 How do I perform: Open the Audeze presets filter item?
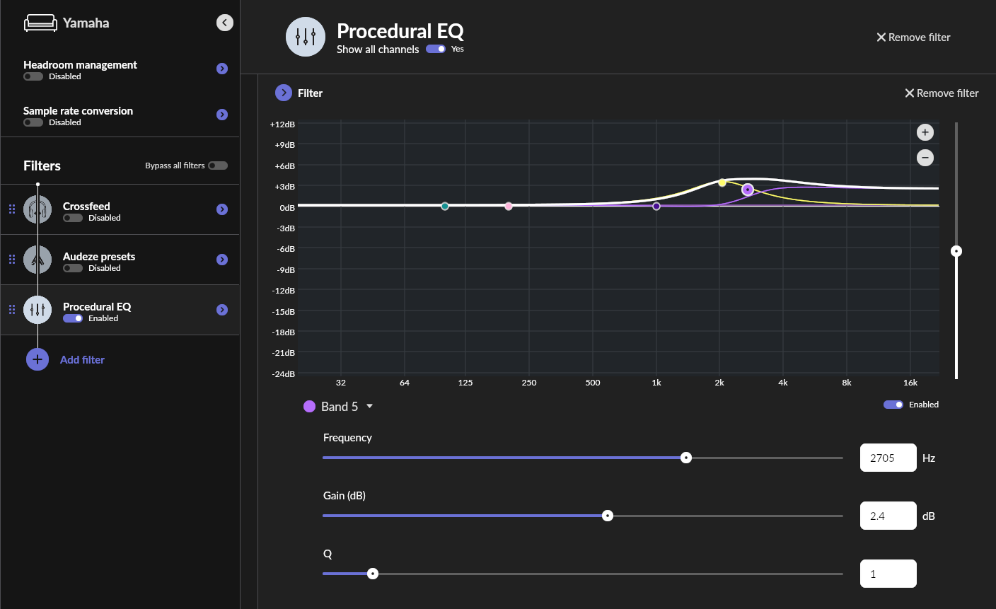pyautogui.click(x=222, y=260)
